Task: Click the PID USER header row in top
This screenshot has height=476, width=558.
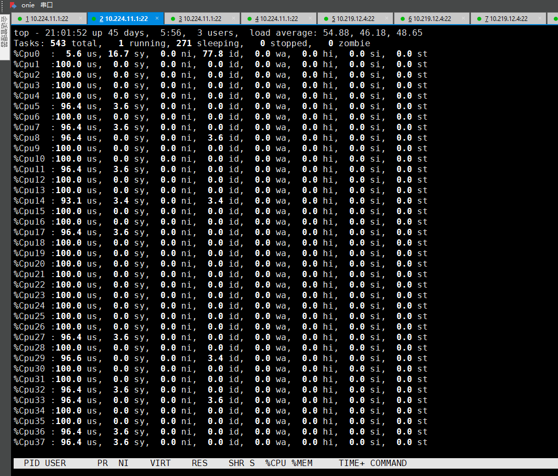Action: (x=210, y=463)
